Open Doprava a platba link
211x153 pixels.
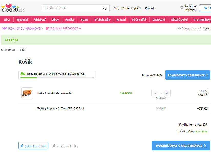tap(132, 8)
